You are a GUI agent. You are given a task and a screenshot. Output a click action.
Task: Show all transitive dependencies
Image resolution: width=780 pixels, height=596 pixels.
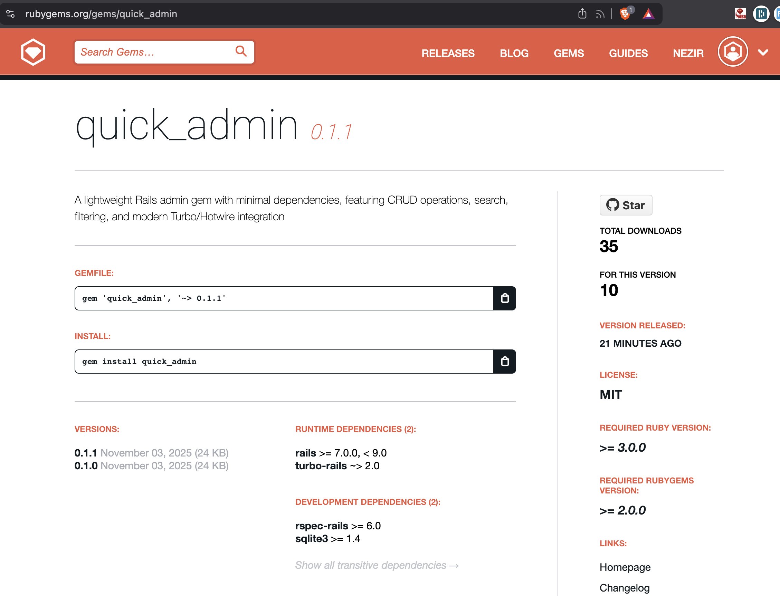(x=377, y=565)
